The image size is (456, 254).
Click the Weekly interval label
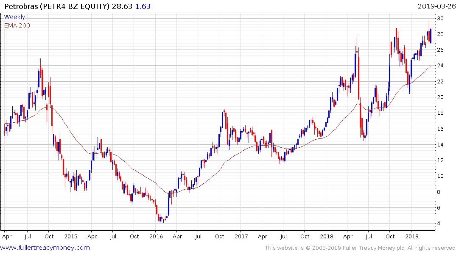(x=14, y=17)
